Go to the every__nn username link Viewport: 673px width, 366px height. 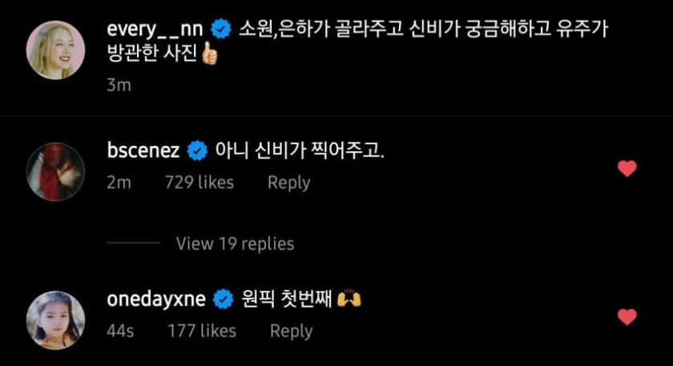pyautogui.click(x=155, y=30)
